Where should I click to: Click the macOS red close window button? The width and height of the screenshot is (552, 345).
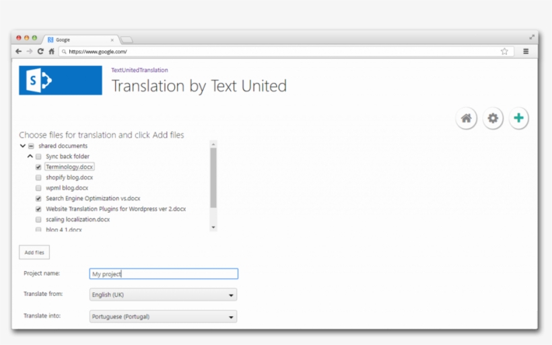(x=19, y=38)
